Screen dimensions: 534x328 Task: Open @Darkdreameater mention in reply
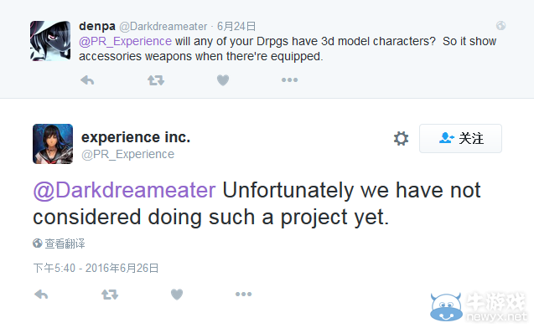(124, 190)
